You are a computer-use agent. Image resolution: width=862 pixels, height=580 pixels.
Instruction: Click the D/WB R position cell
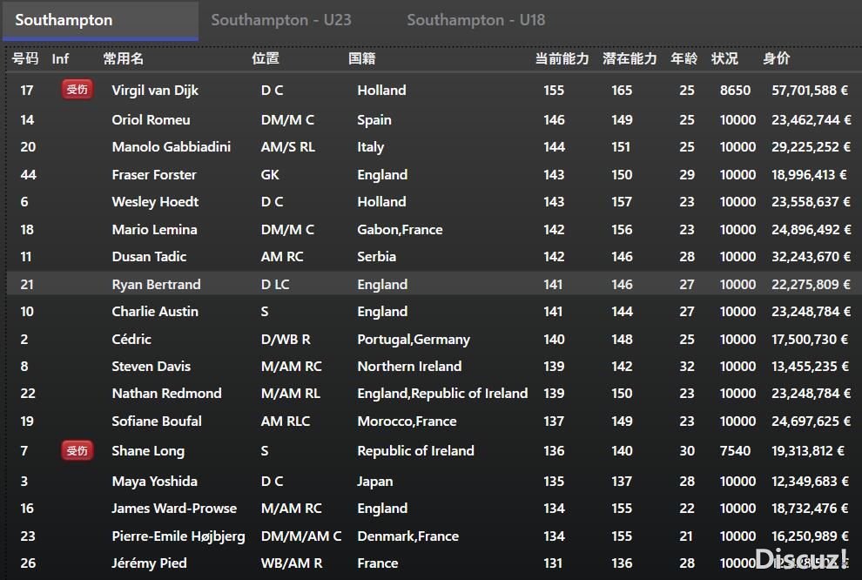pyautogui.click(x=286, y=339)
